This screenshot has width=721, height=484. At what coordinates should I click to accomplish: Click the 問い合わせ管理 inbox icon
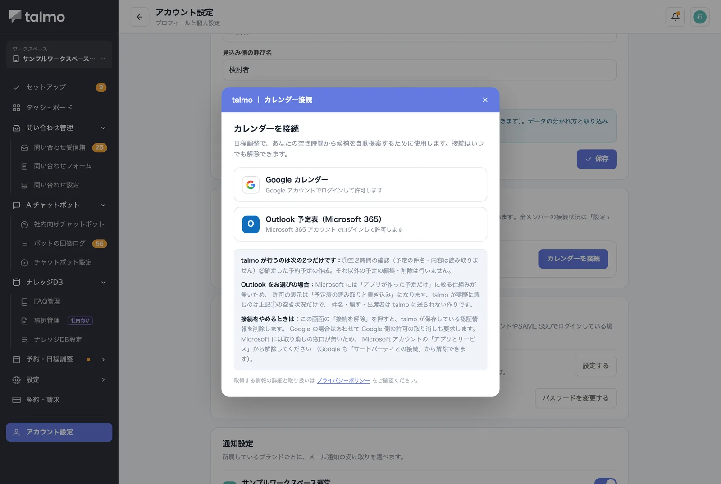click(x=17, y=128)
